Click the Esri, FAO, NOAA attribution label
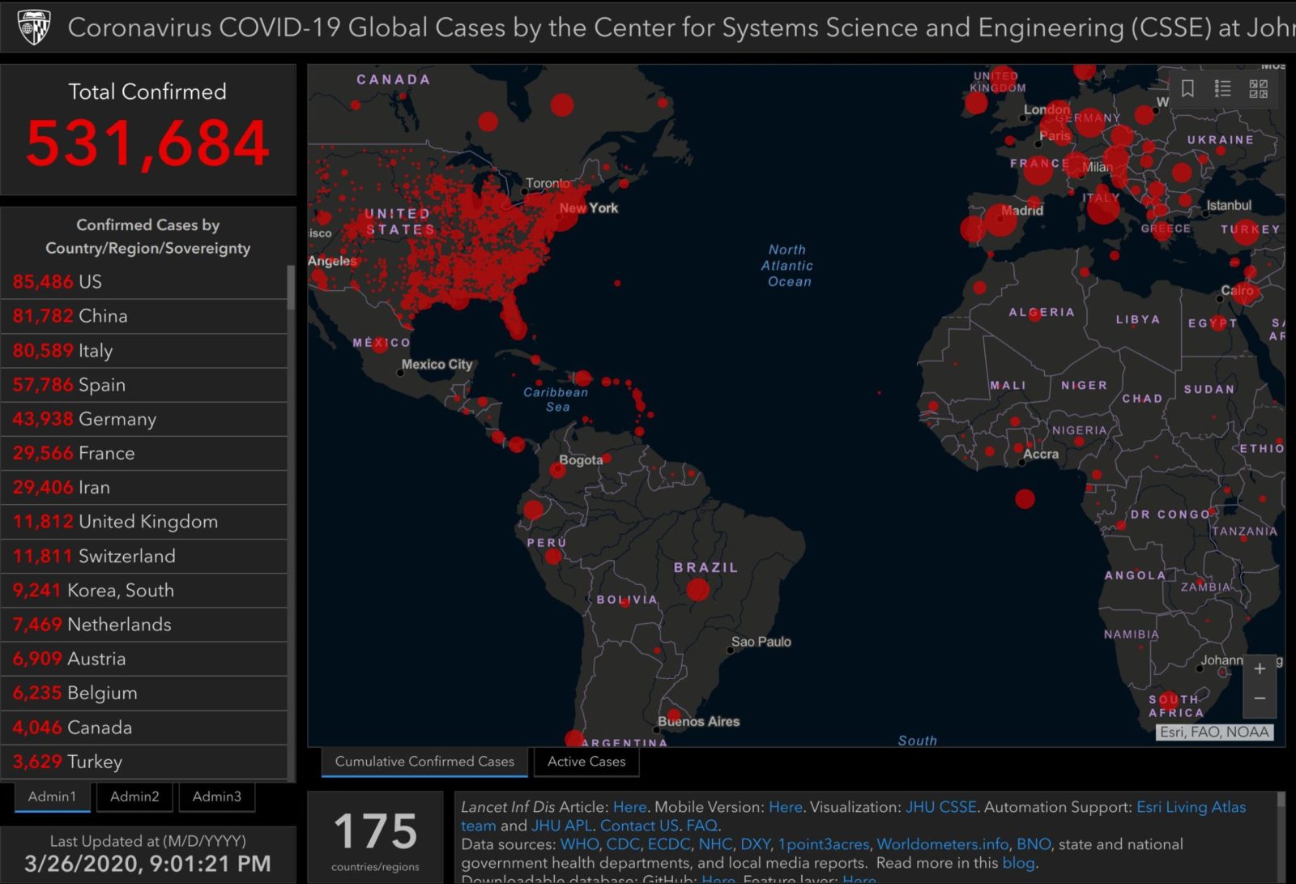 coord(1213,732)
